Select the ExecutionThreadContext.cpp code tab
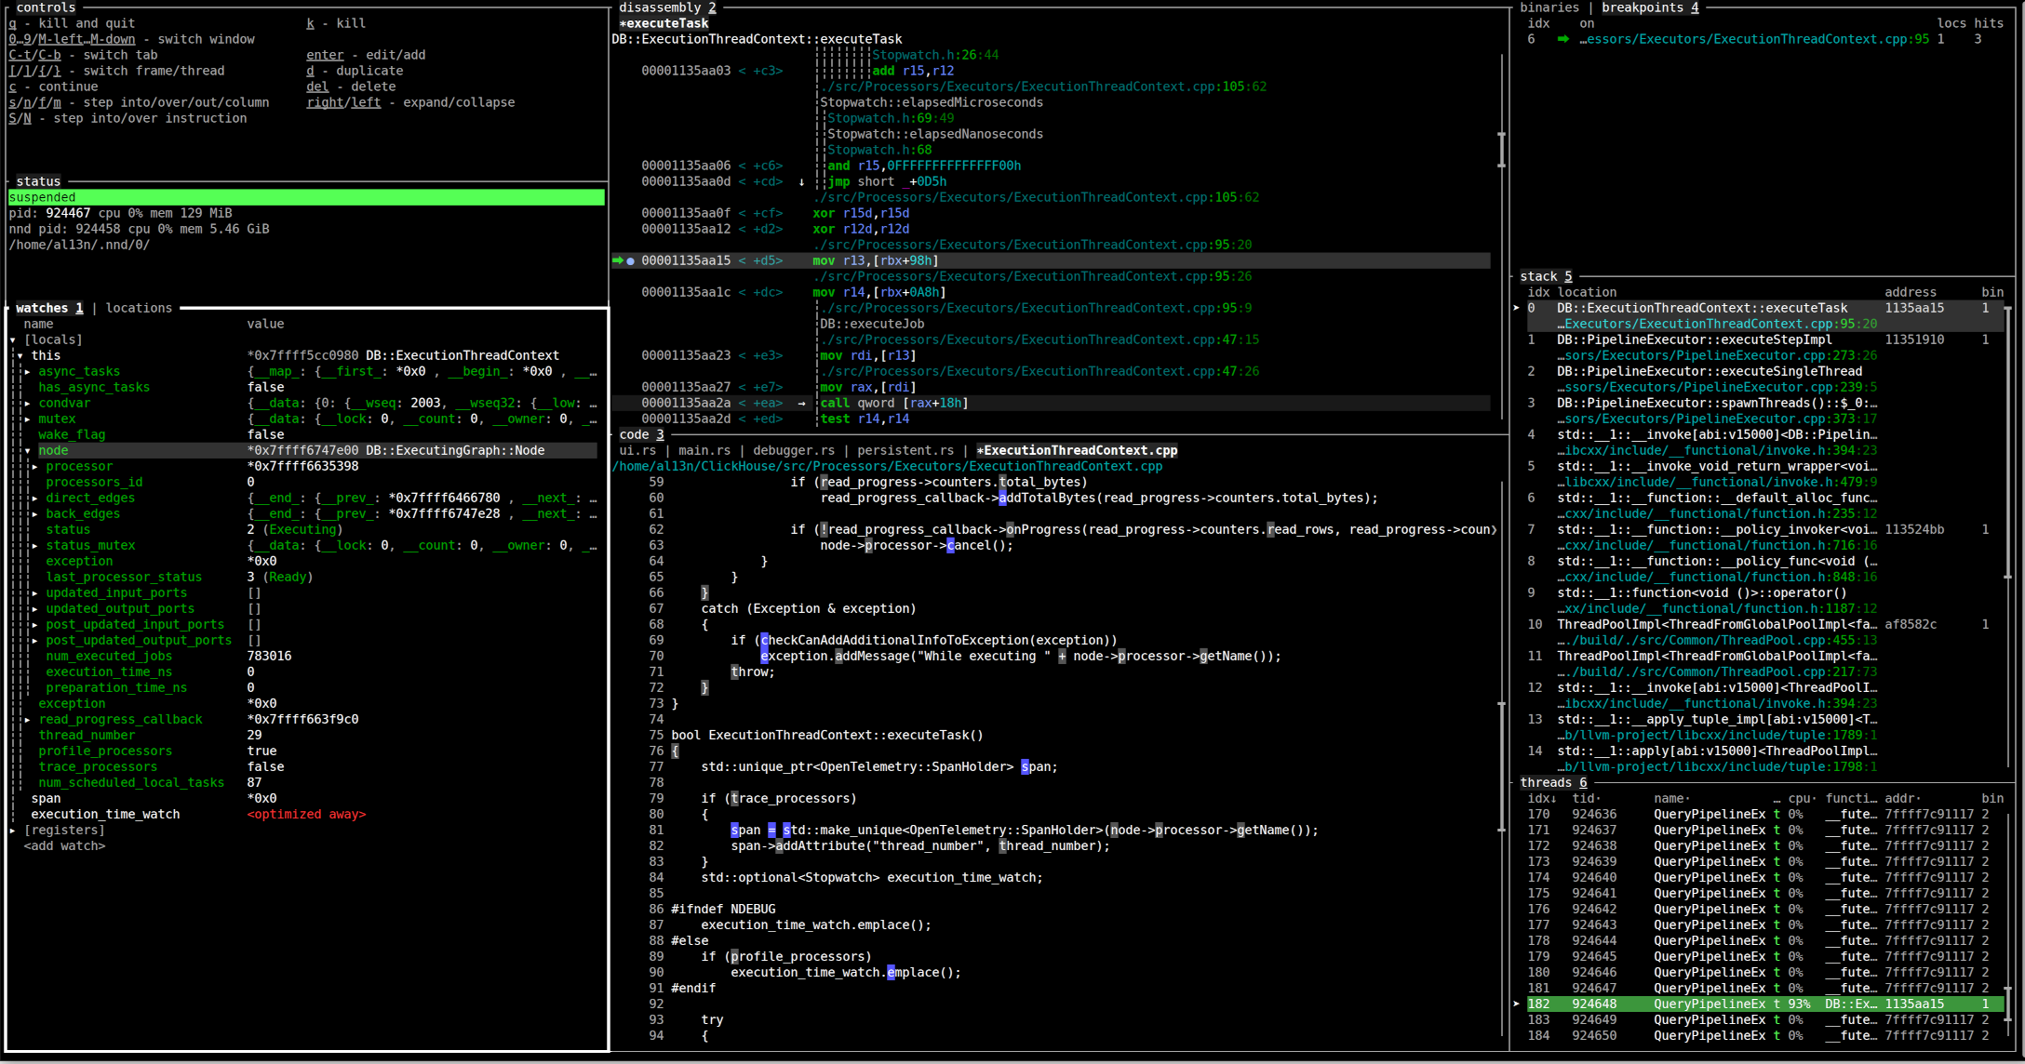2025x1064 pixels. tap(1077, 450)
